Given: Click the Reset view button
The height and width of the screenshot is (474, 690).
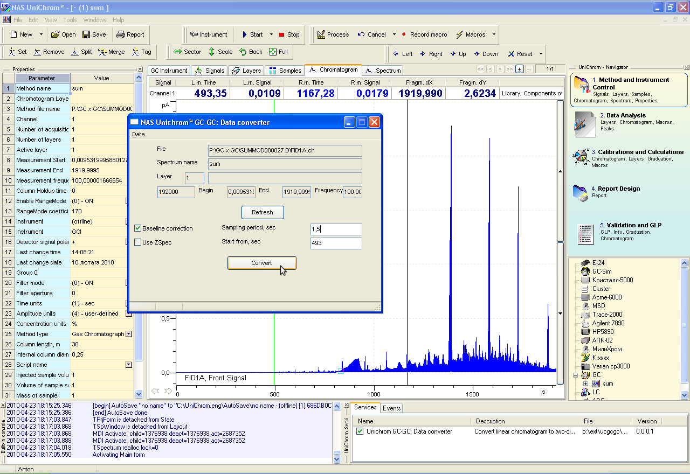Looking at the screenshot, I should point(520,54).
